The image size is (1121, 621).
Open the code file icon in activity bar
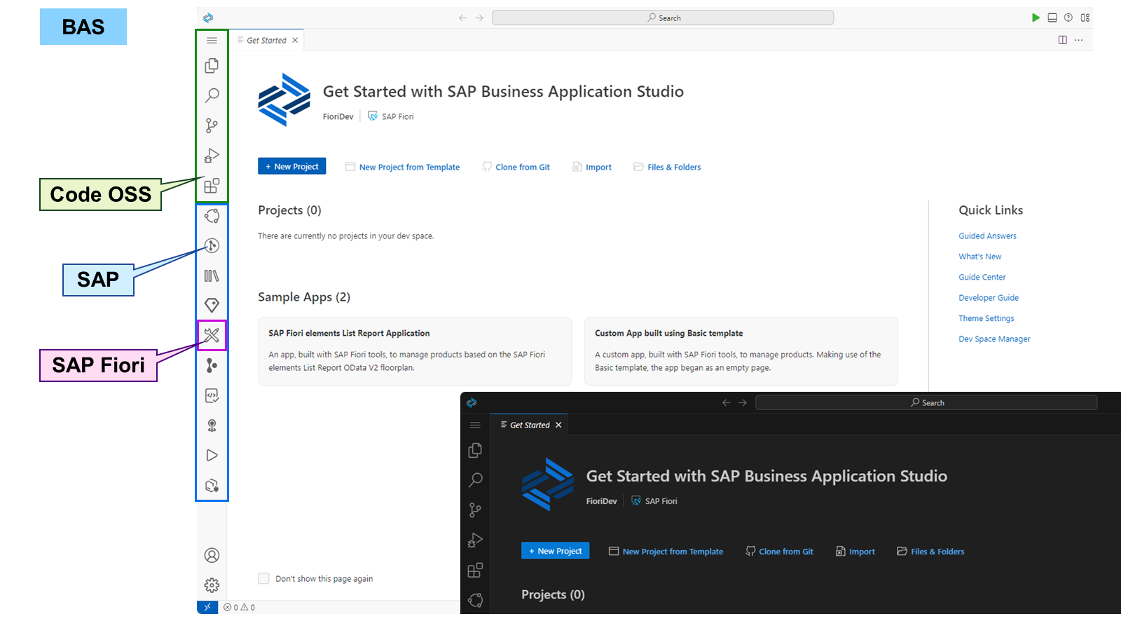point(212,395)
